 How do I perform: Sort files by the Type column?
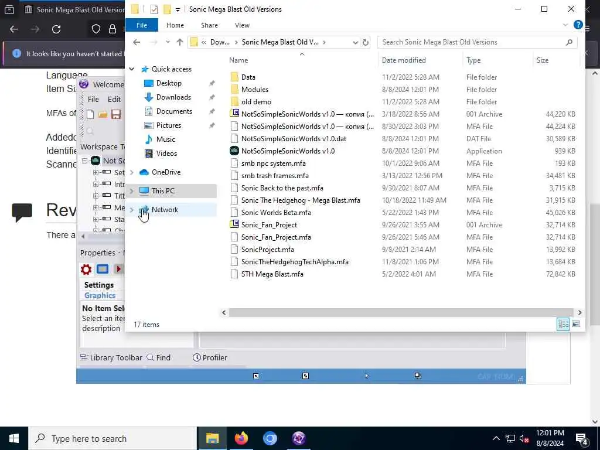(473, 60)
